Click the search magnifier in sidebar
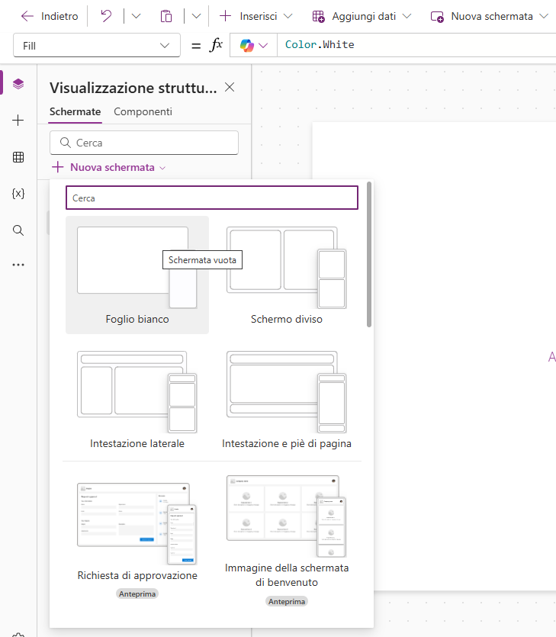This screenshot has height=637, width=556. pyautogui.click(x=18, y=230)
